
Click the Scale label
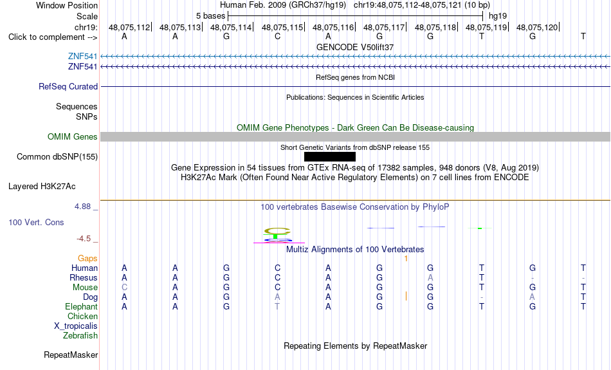[x=87, y=16]
